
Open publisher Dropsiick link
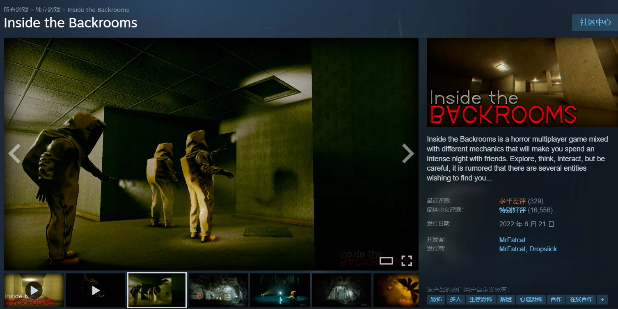click(x=543, y=249)
